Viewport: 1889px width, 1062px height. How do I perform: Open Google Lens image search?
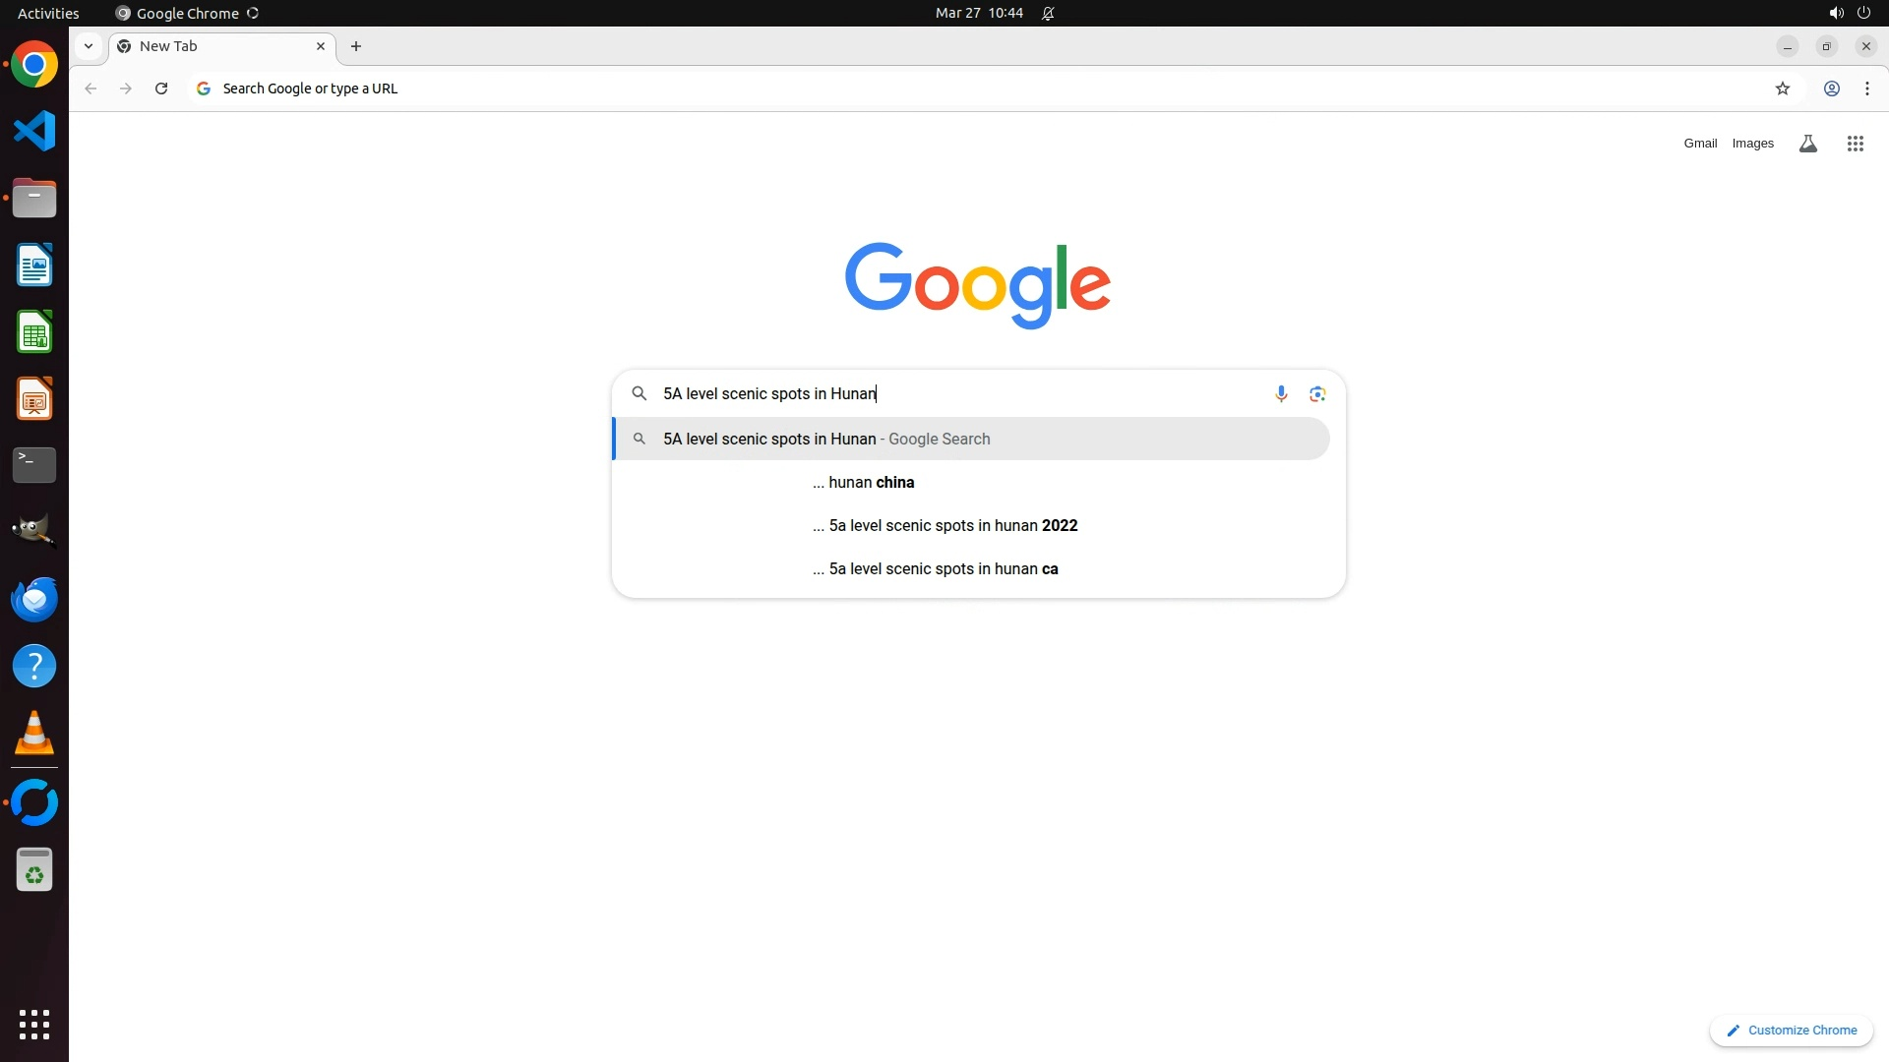(1317, 394)
